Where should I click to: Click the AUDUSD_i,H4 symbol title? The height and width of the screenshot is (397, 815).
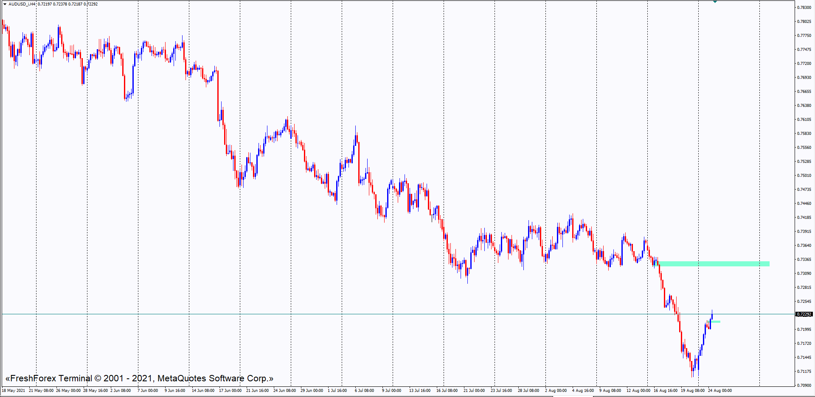(x=22, y=4)
